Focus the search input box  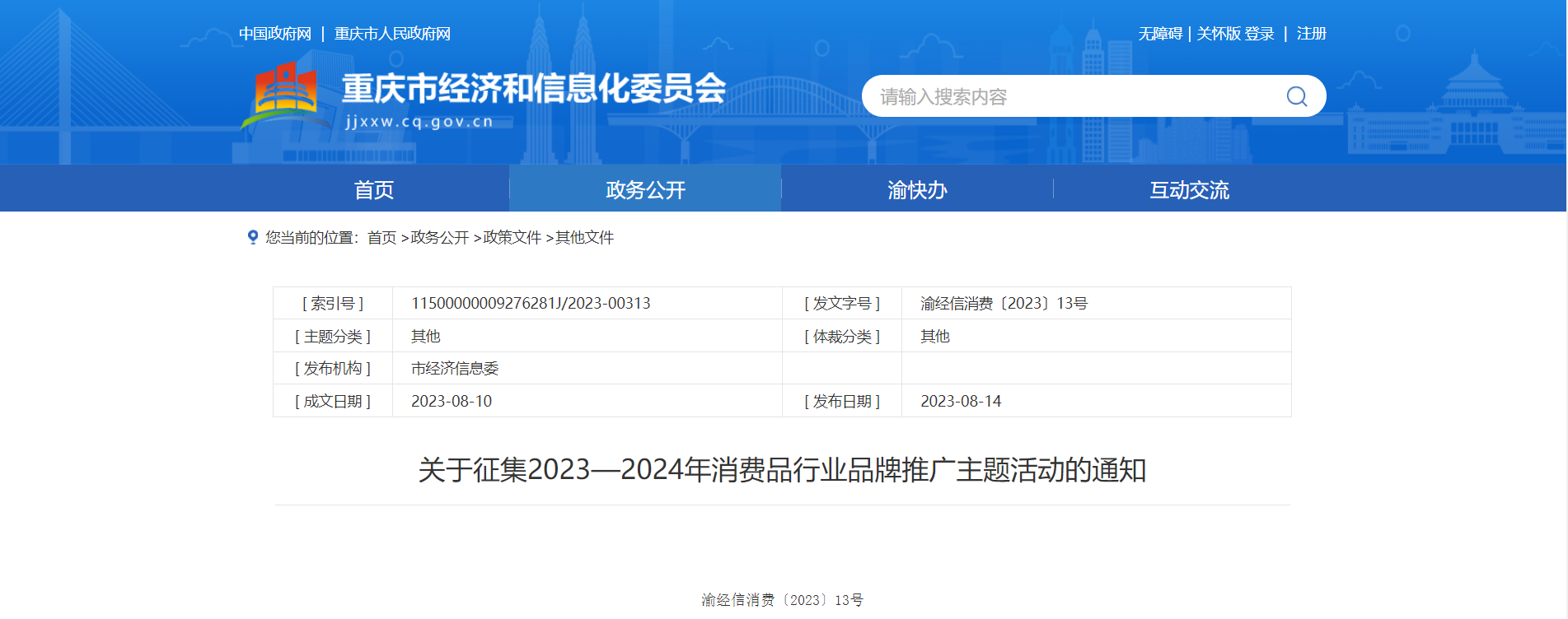coord(1071,96)
